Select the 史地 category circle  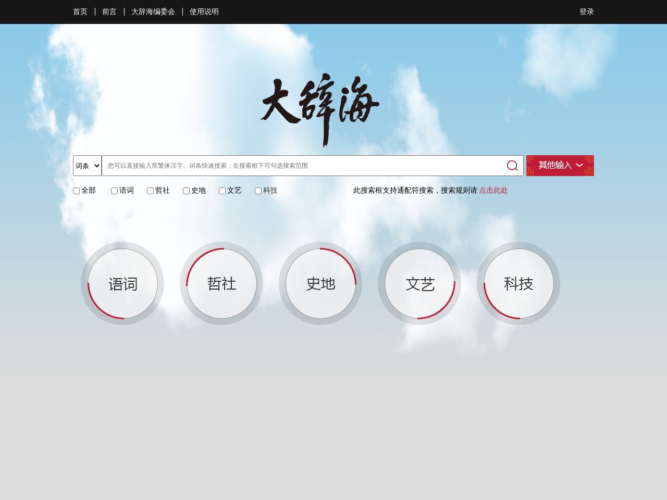point(320,284)
